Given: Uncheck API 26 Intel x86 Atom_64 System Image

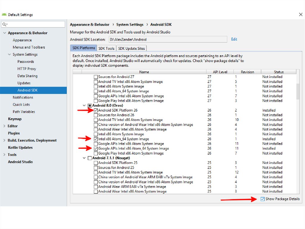Looking at the screenshot, I should (96, 139).
